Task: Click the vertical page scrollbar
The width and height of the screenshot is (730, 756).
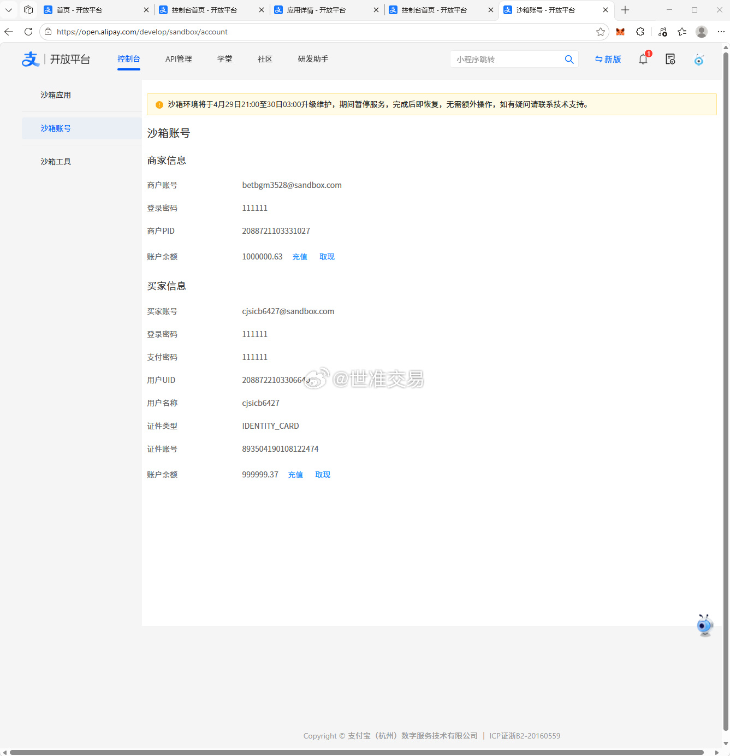Action: (x=726, y=391)
